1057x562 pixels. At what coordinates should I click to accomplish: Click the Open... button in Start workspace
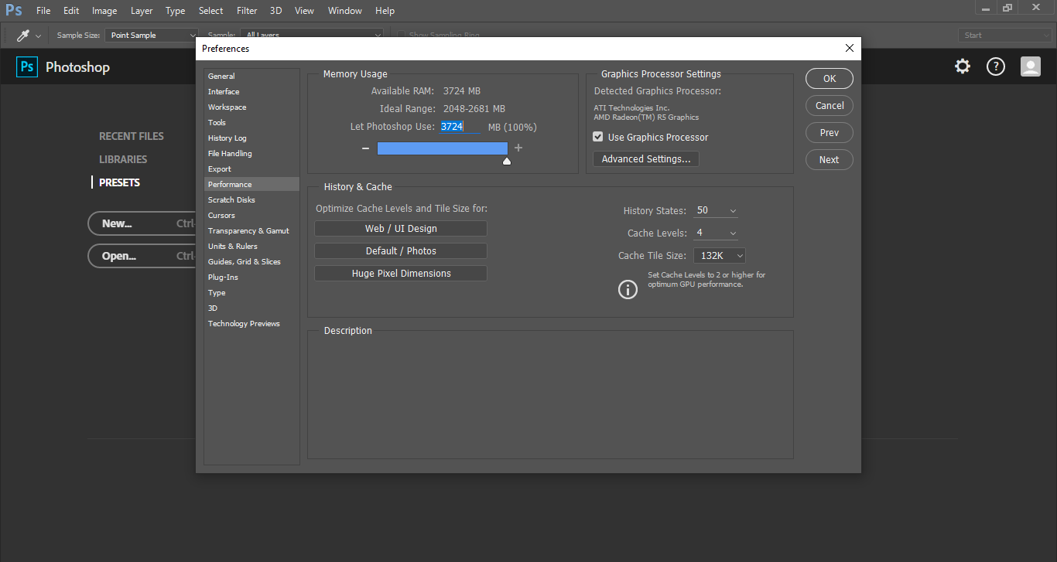[142, 257]
